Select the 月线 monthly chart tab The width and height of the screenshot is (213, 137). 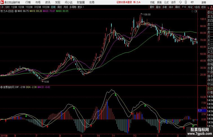pyautogui.click(x=66, y=7)
